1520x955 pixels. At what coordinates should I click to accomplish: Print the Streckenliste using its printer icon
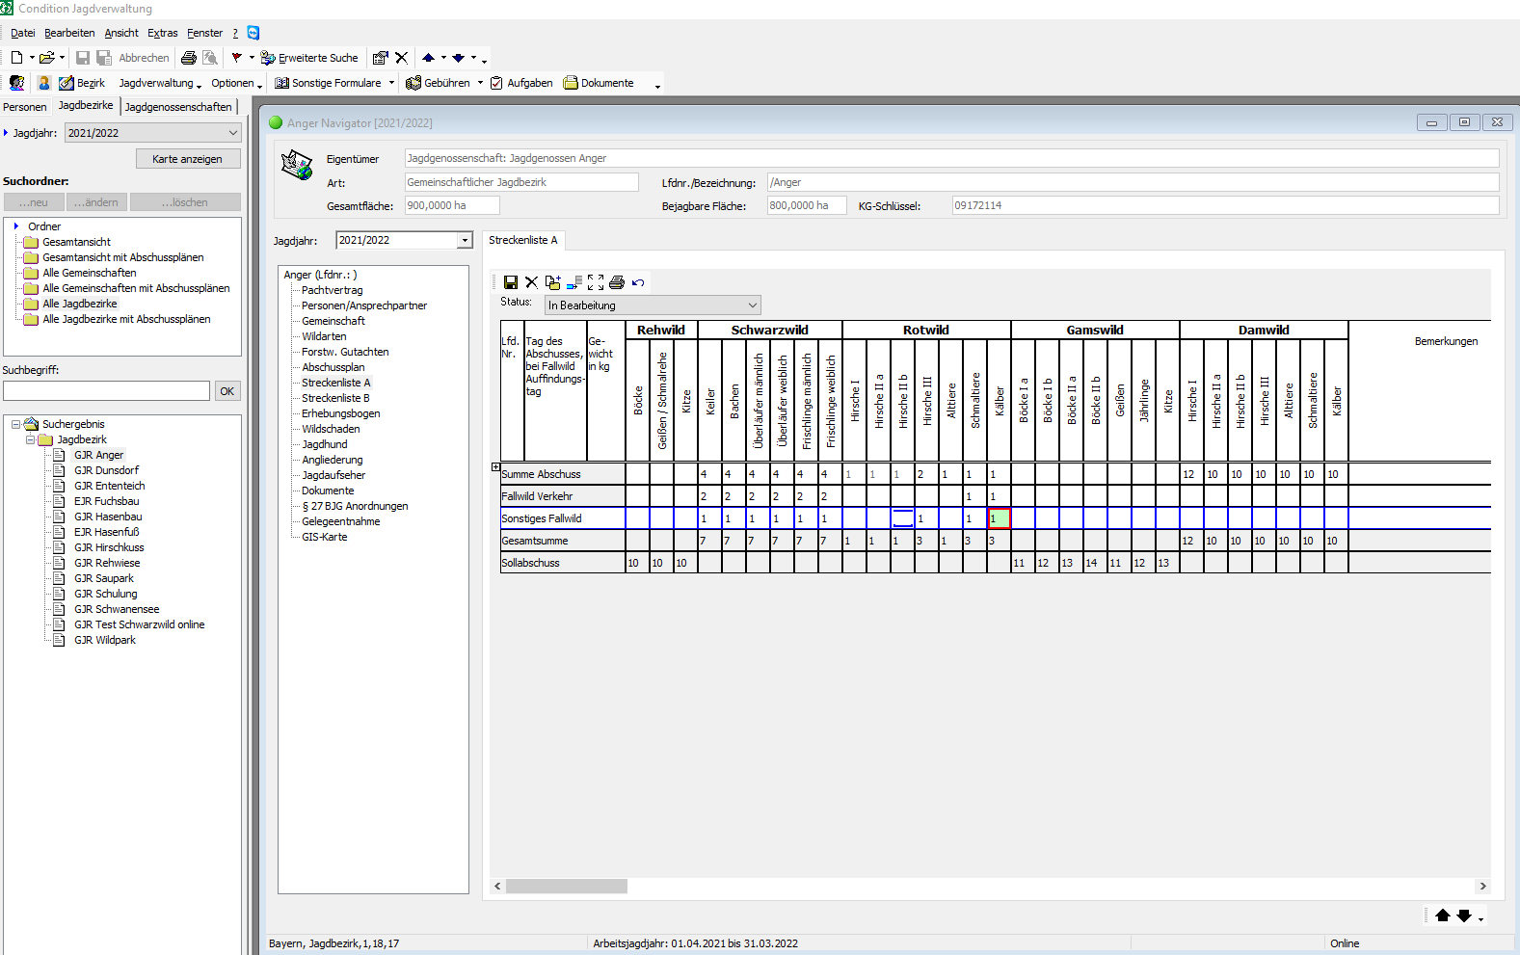click(617, 282)
